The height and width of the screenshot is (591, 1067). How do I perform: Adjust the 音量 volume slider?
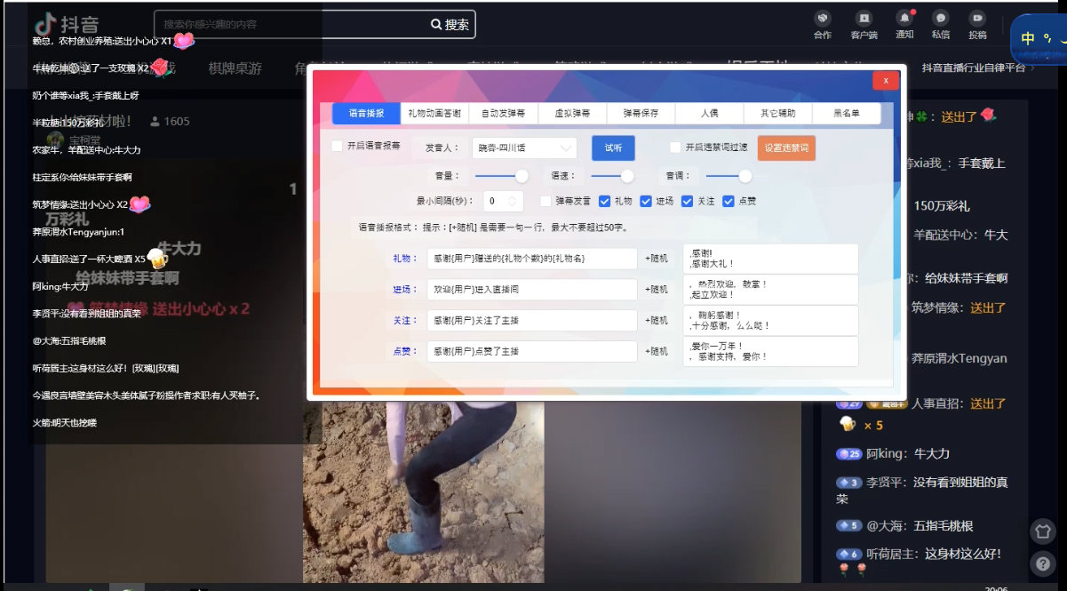click(501, 175)
